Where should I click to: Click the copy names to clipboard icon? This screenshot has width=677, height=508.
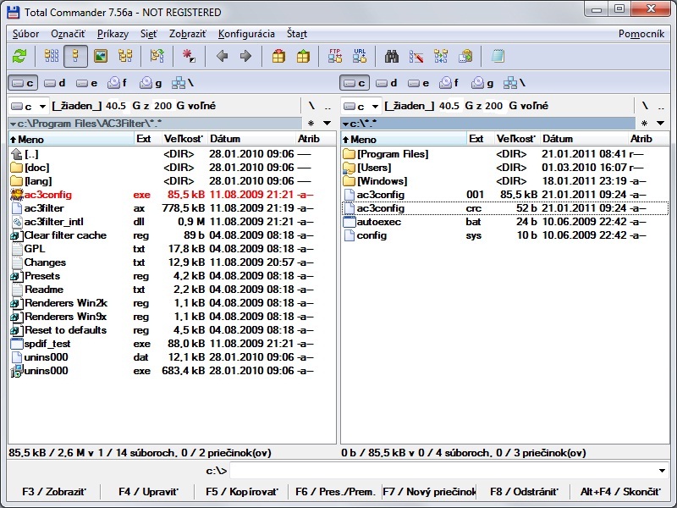coord(465,56)
